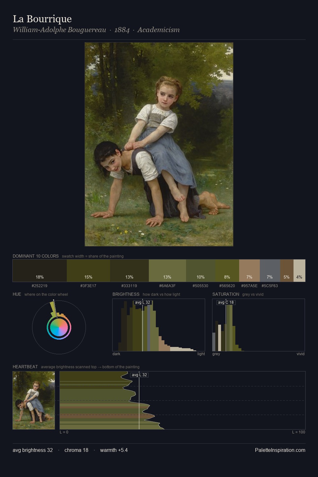This screenshot has height=477, width=318.
Task: Click the L = 0 axis label
Action: click(64, 432)
